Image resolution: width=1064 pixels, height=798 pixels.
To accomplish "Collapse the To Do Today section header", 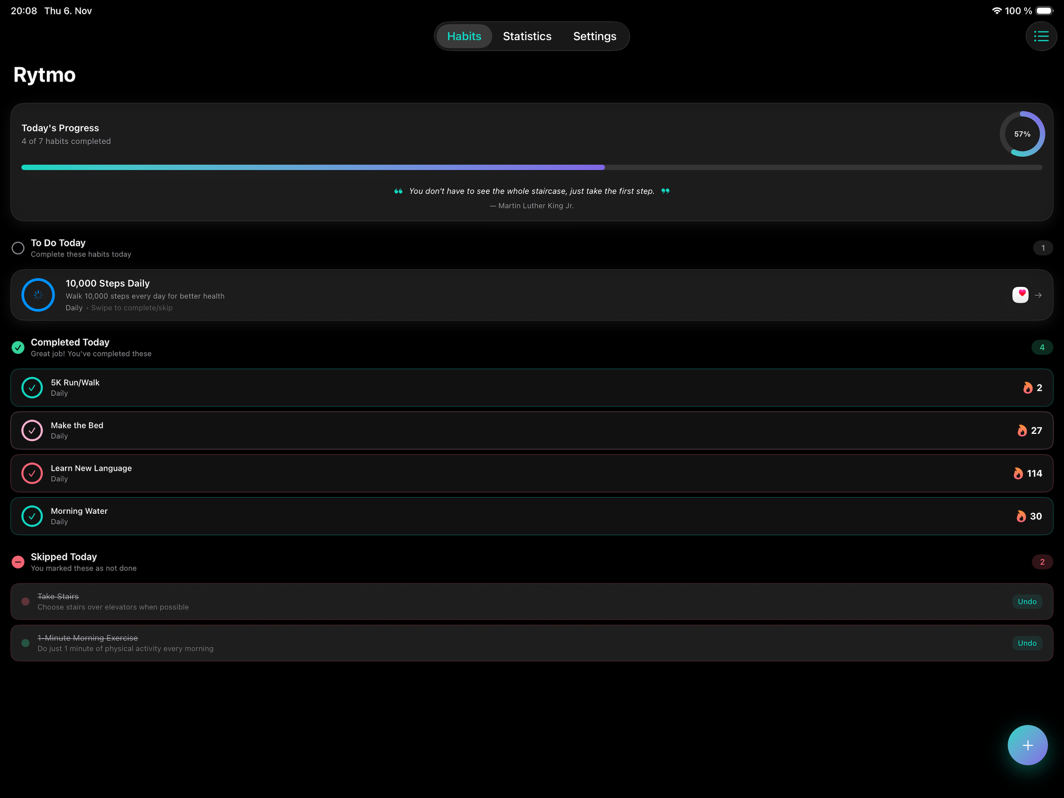I will (532, 248).
